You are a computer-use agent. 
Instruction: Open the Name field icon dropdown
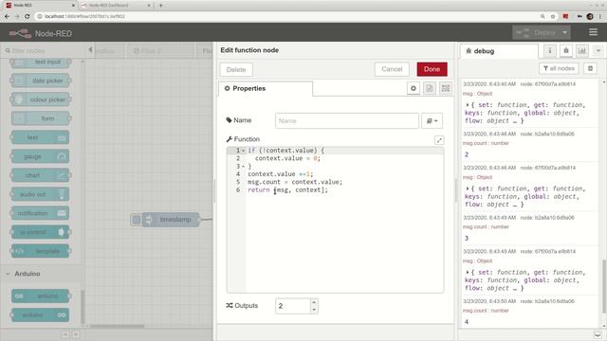click(432, 121)
